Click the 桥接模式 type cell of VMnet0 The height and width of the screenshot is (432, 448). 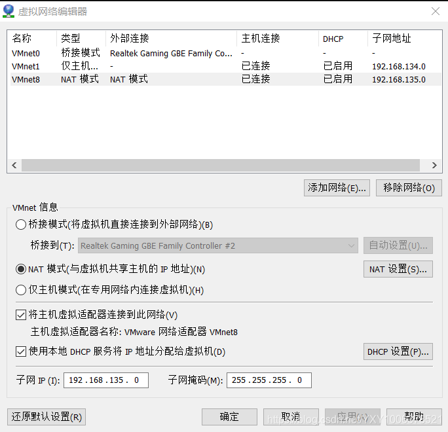pos(81,53)
